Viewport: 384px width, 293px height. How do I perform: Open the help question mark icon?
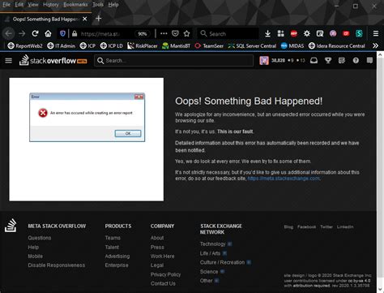pyautogui.click(x=356, y=60)
